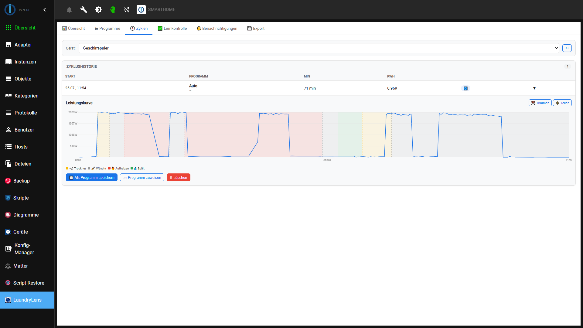This screenshot has width=583, height=328.
Task: Open the Gerät dropdown showing Geschirrspüler
Action: click(319, 48)
